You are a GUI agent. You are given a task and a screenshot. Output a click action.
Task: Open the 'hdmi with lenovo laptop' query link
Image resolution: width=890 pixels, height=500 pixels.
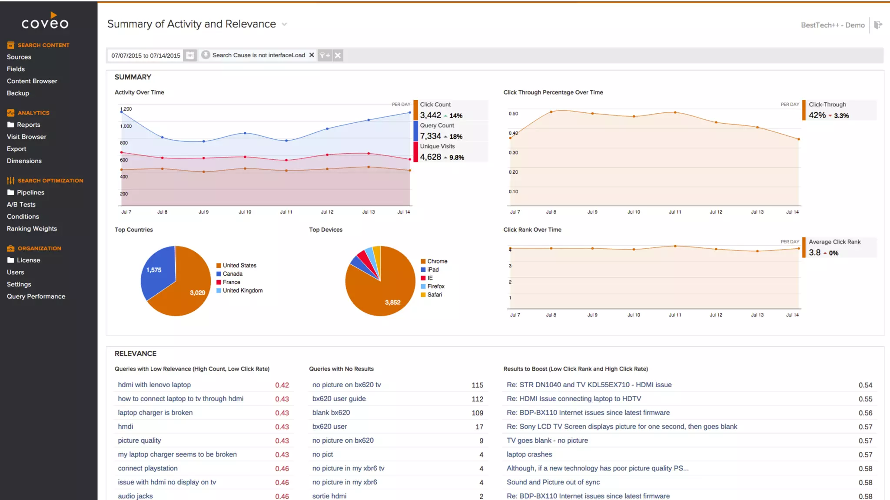[154, 385]
